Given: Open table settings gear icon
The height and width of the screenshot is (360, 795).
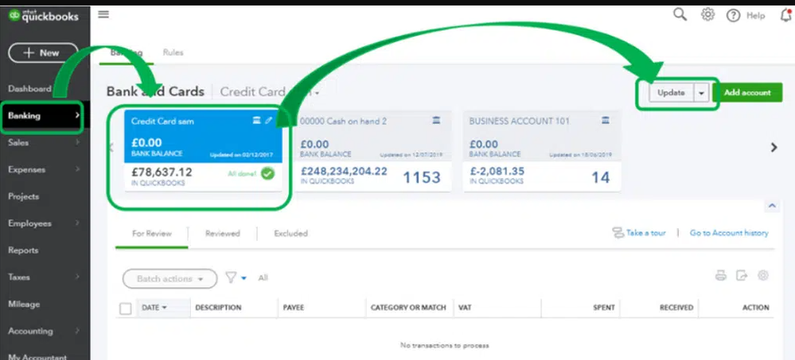Looking at the screenshot, I should click(763, 276).
